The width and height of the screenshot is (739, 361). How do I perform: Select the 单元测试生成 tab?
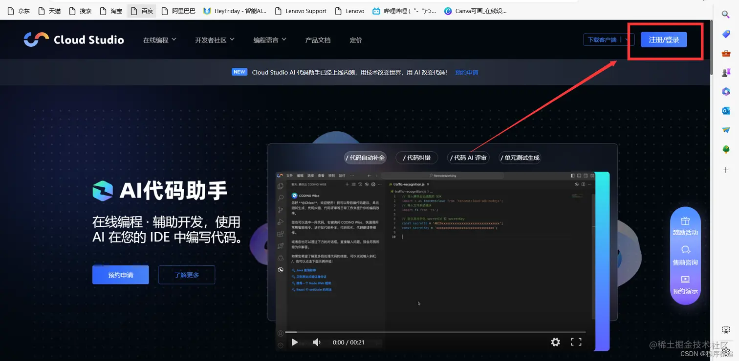pos(520,158)
